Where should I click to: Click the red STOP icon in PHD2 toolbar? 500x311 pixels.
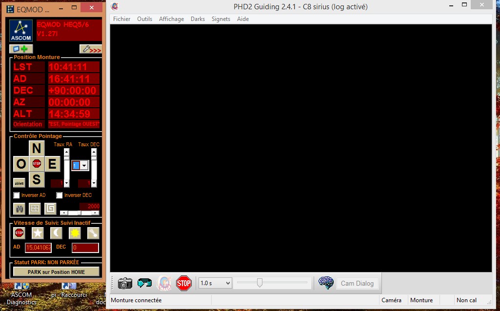pyautogui.click(x=184, y=283)
